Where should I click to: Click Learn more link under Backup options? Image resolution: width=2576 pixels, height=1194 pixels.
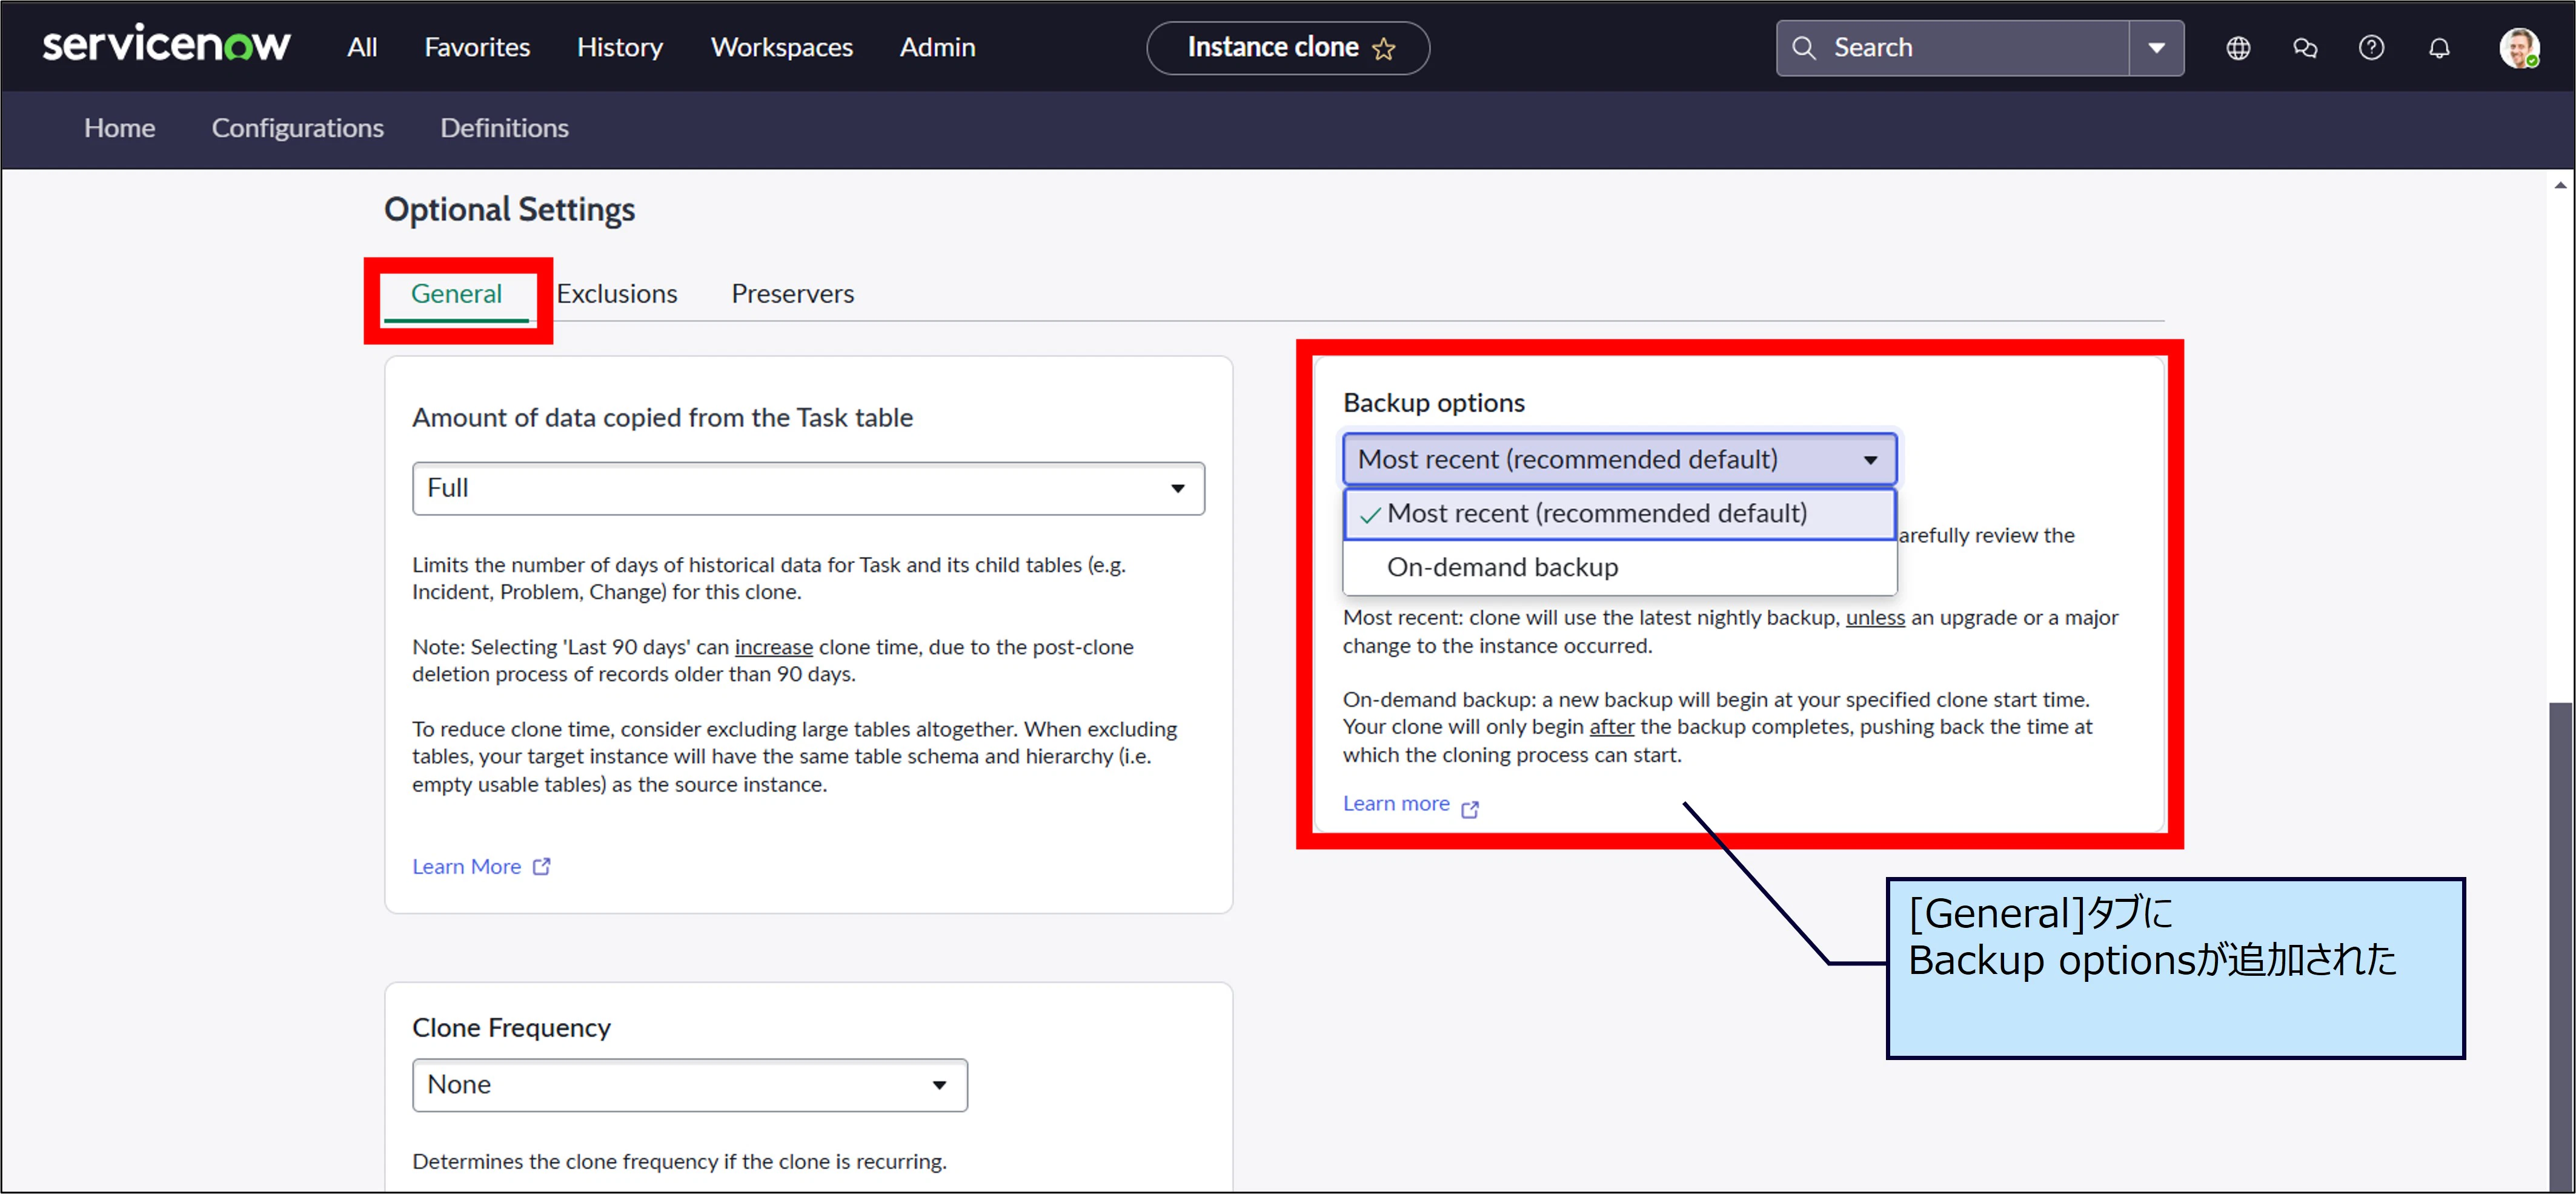coord(1396,804)
